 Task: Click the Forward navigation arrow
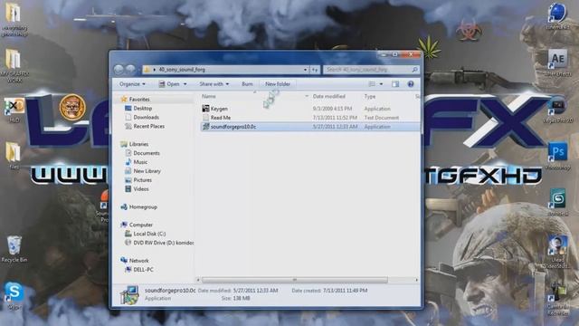coord(130,69)
